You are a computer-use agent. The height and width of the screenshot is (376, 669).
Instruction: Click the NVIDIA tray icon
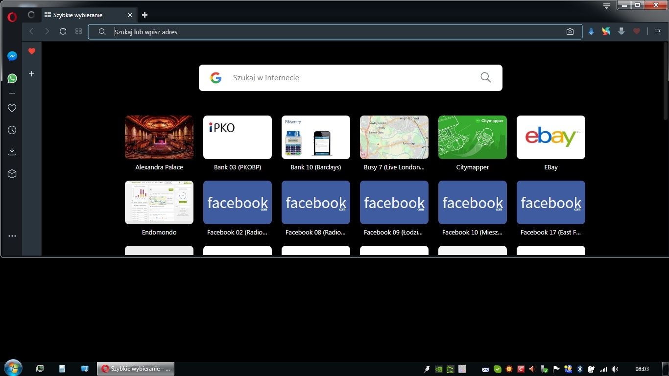(x=439, y=369)
